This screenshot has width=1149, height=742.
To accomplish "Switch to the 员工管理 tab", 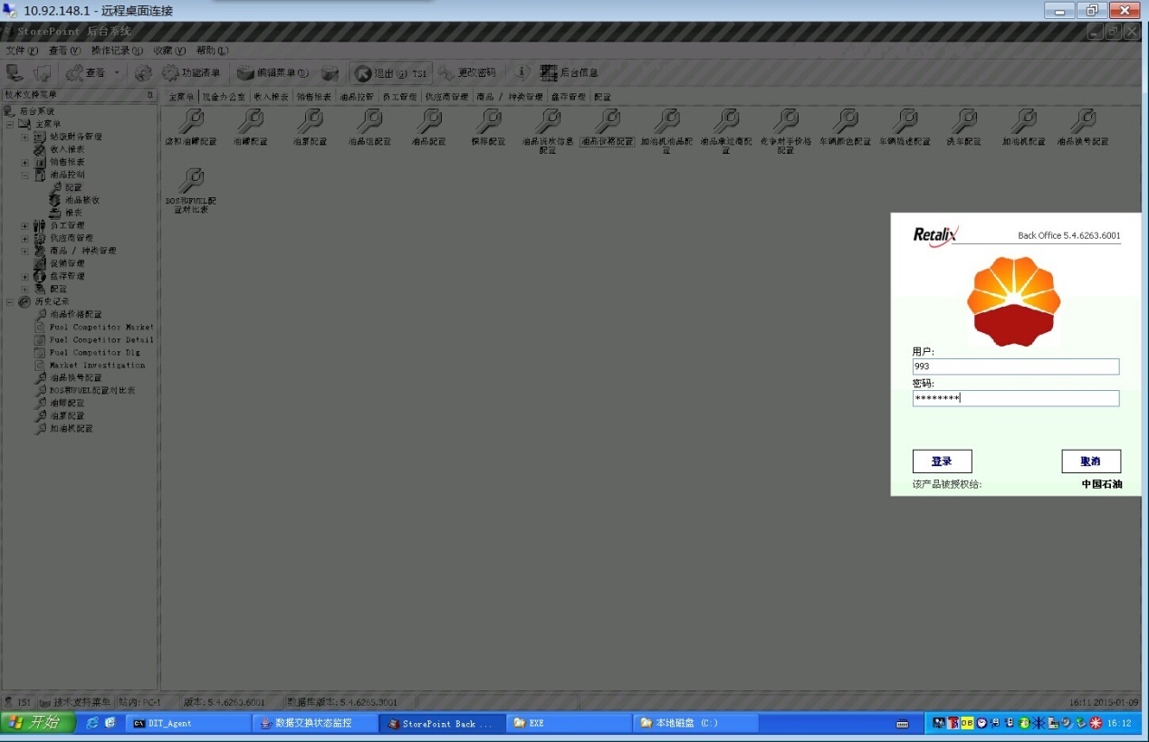I will 399,96.
